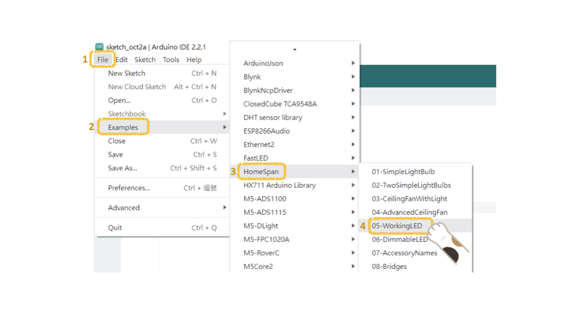Select the 08-Bridges example sketch
Screen dimensions: 578x325
coord(389,267)
